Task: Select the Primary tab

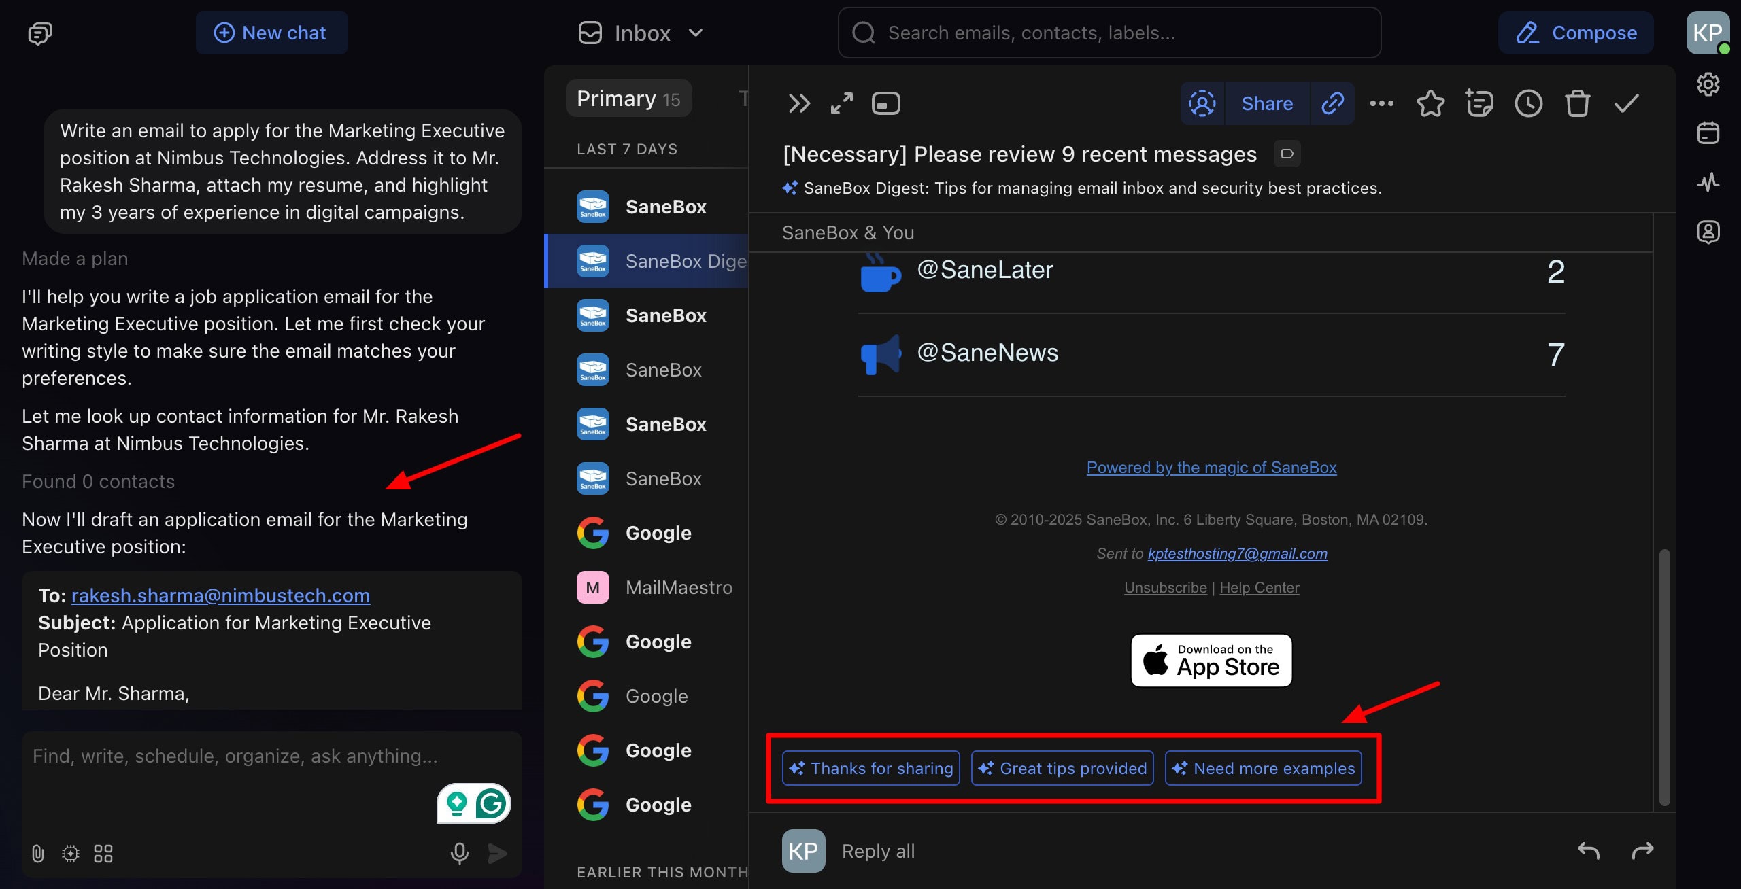Action: coord(628,99)
